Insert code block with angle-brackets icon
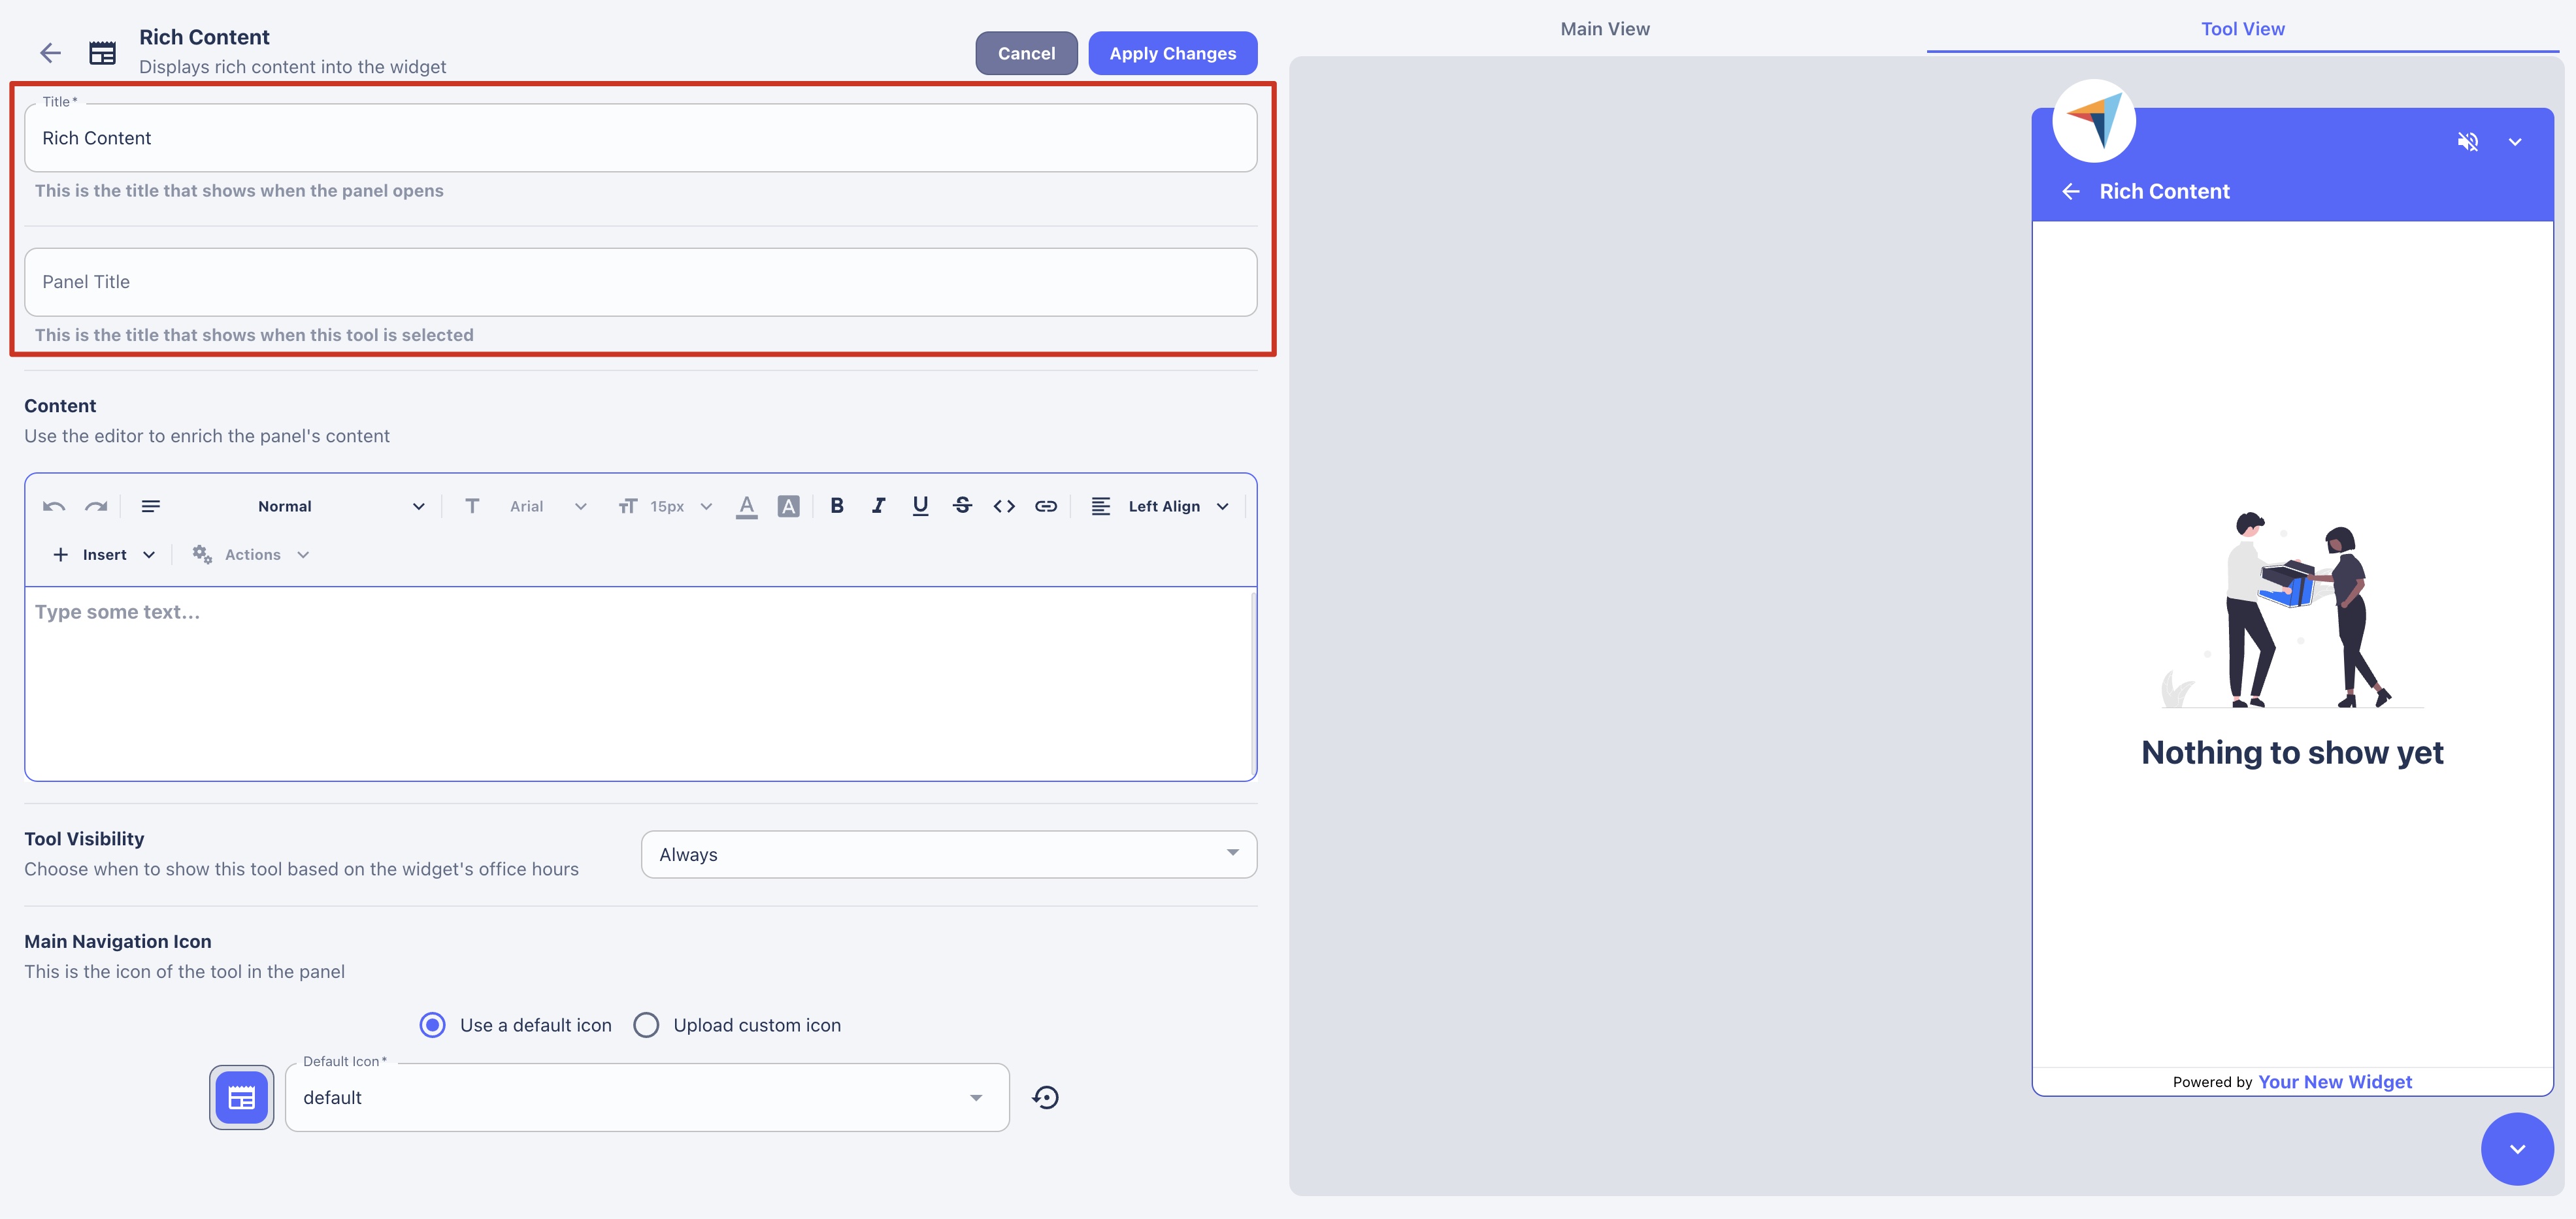 click(x=1004, y=506)
